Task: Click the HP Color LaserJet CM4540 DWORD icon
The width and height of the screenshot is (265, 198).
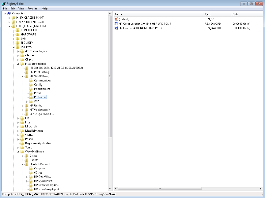Action: point(116,24)
